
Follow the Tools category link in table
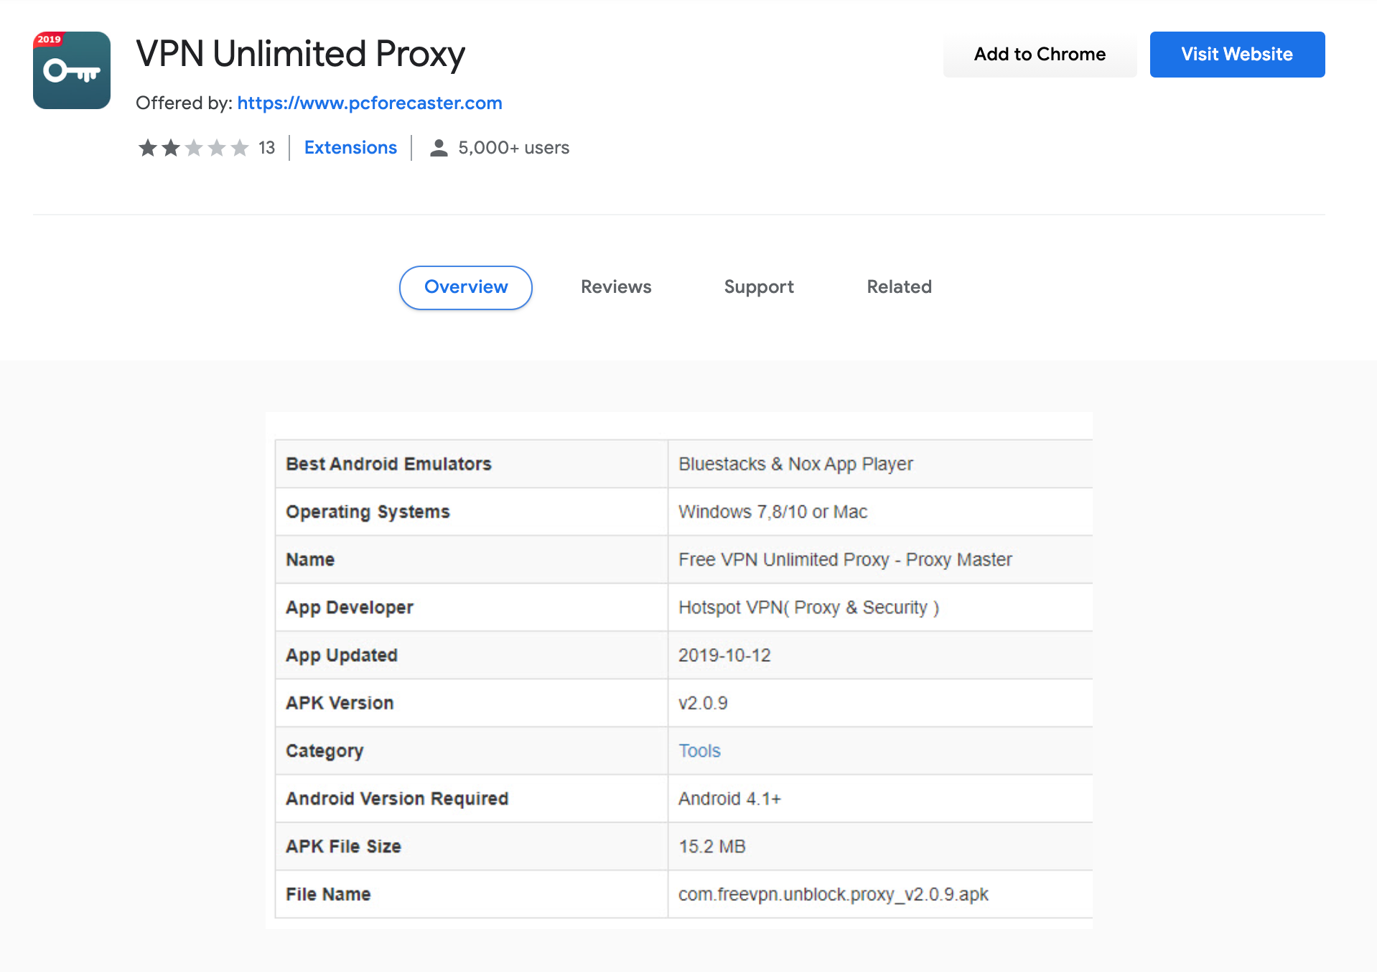[x=699, y=751]
